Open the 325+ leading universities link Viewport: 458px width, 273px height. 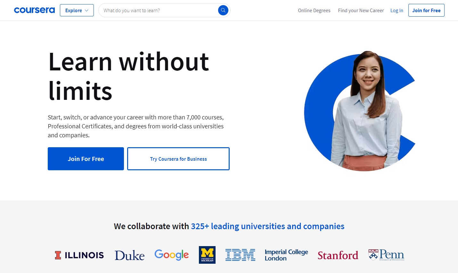pos(267,226)
